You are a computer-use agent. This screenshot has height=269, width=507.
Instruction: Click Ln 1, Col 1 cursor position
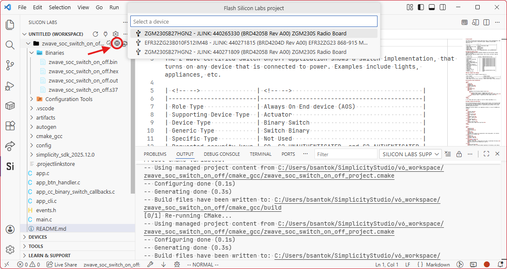click(x=387, y=265)
